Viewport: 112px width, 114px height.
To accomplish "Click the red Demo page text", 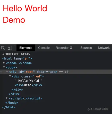I will (14, 20).
